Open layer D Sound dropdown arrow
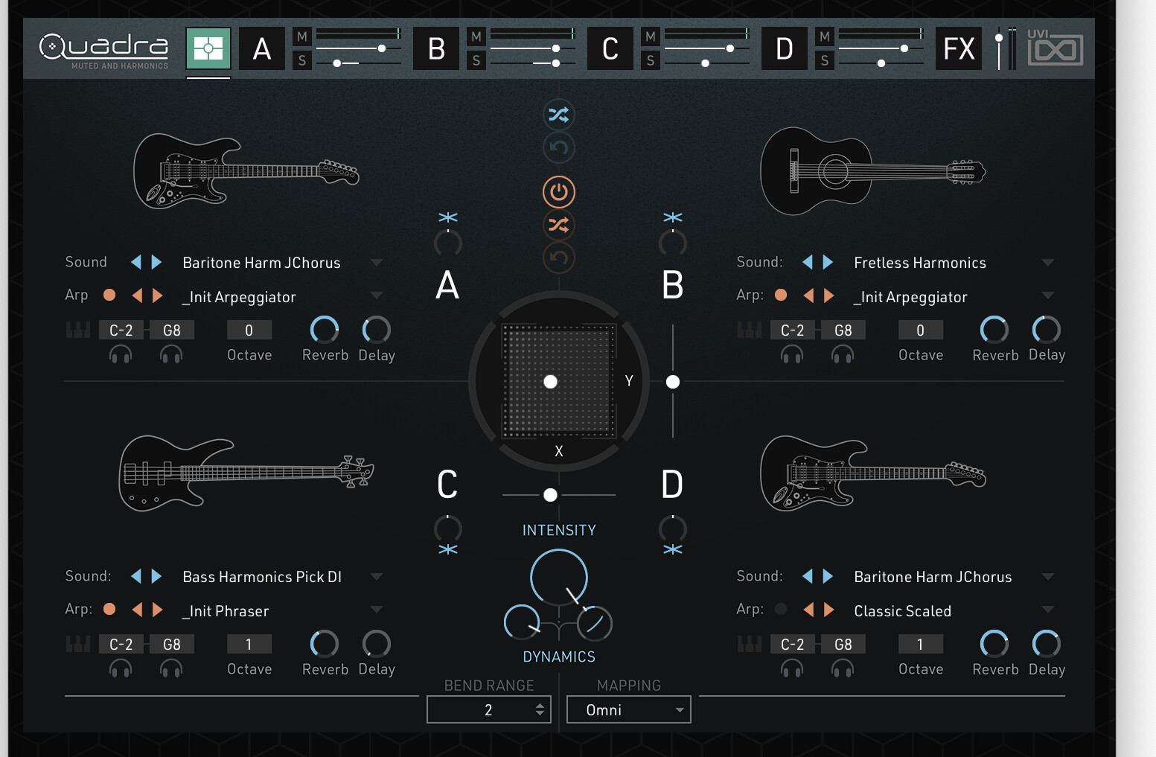The width and height of the screenshot is (1156, 757). click(x=1048, y=576)
